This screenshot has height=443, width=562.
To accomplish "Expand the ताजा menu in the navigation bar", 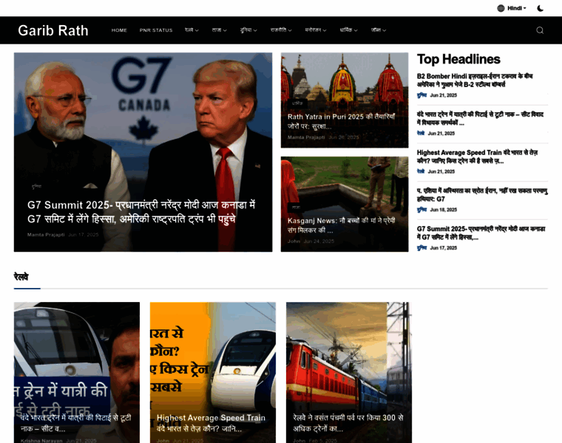I will pos(219,30).
